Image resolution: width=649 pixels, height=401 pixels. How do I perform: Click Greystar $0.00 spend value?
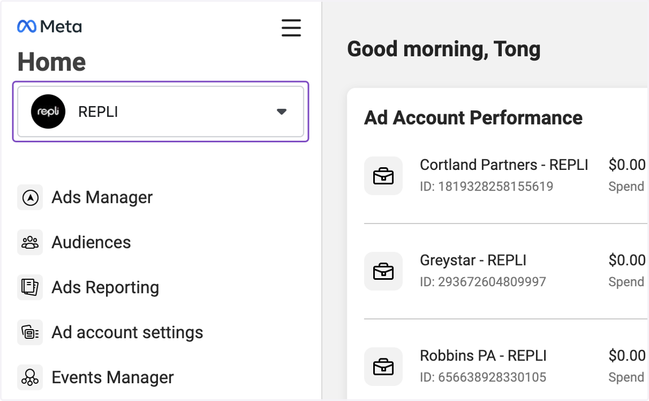click(627, 260)
